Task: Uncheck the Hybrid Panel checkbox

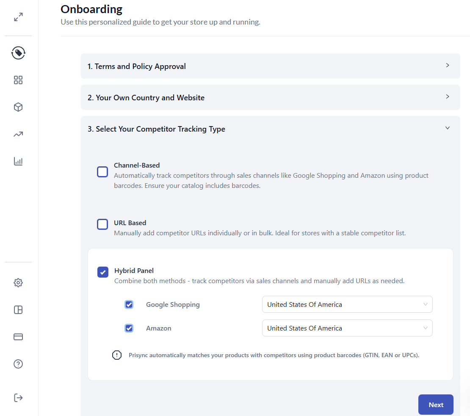Action: point(103,272)
